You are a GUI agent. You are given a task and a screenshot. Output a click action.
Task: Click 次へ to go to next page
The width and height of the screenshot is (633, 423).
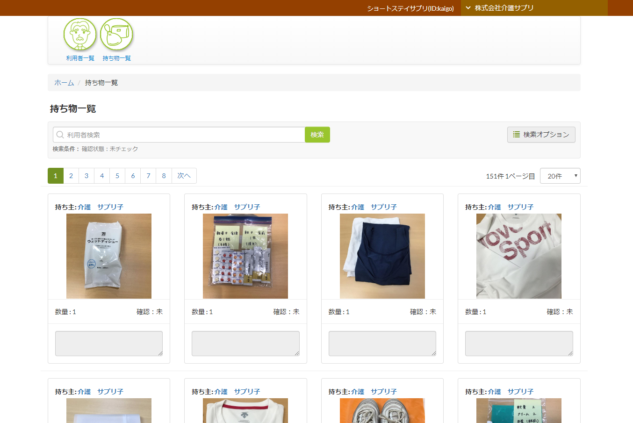point(184,176)
